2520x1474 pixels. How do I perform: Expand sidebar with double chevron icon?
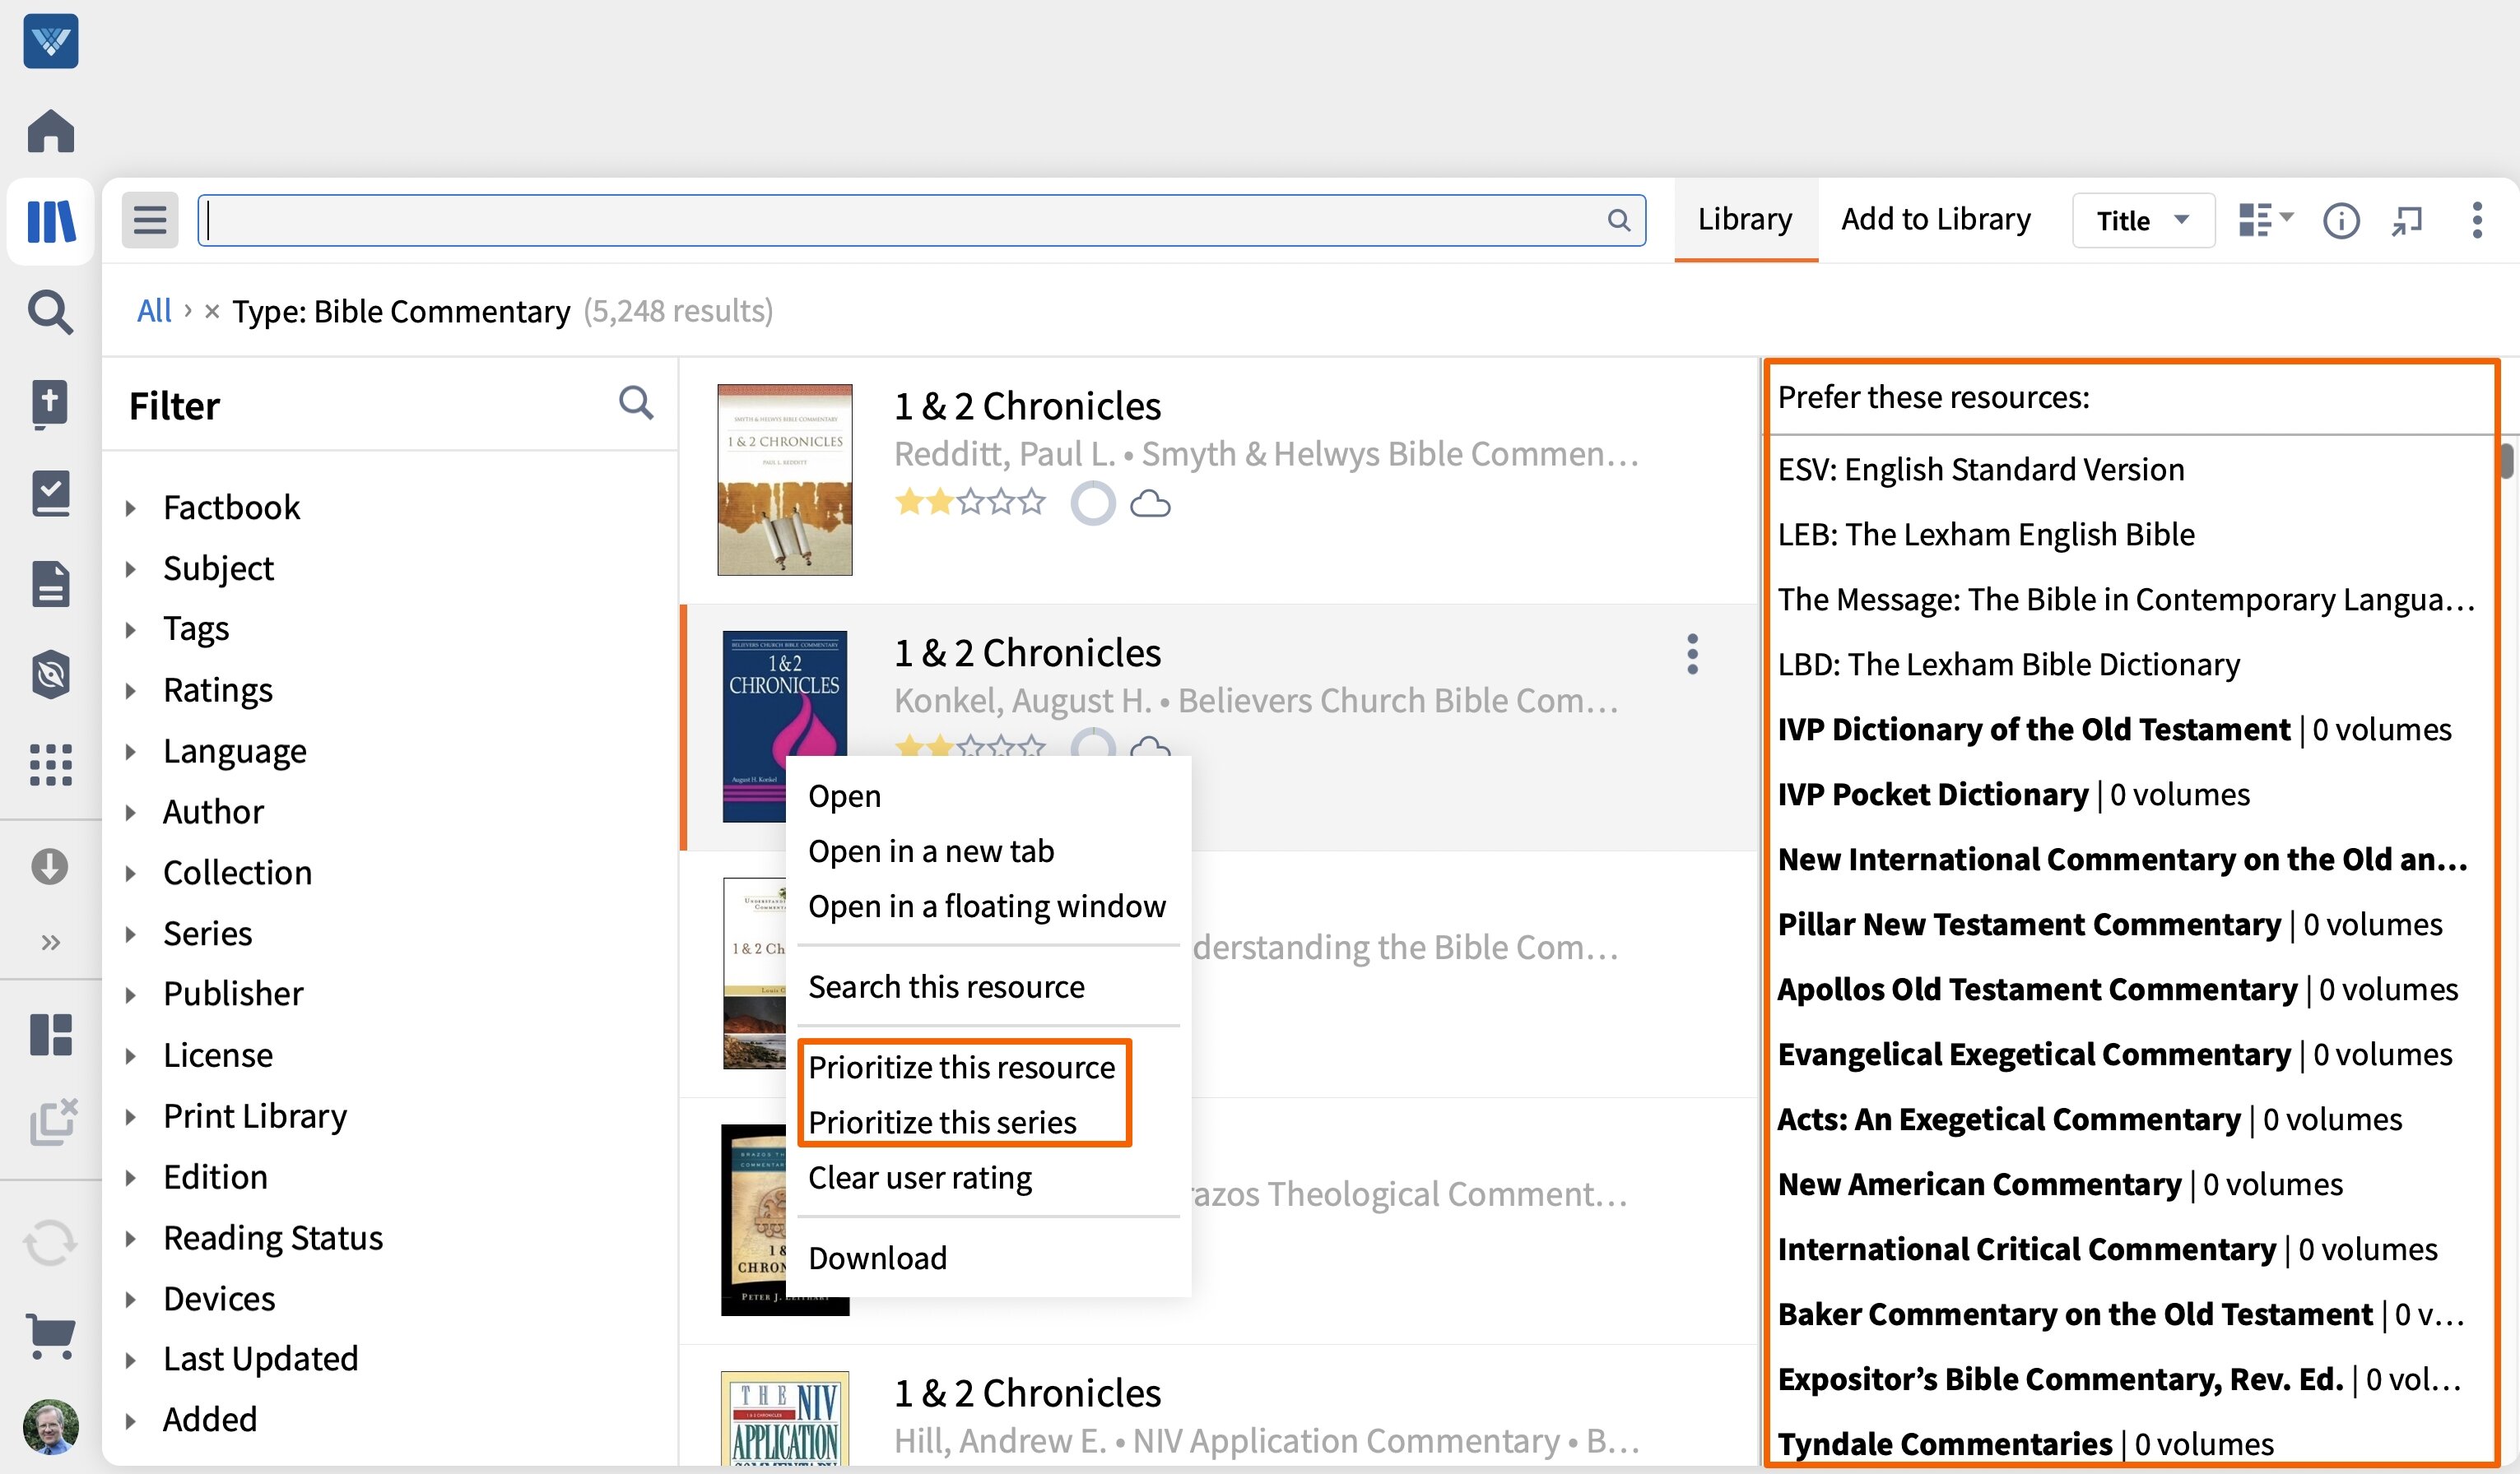51,943
